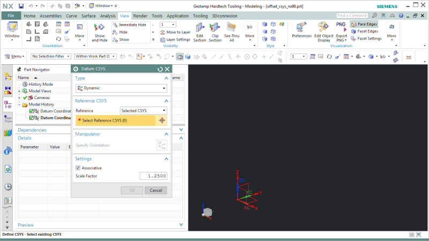Open the Window ribbon button
Viewport: 429px width, 241px height.
12,31
